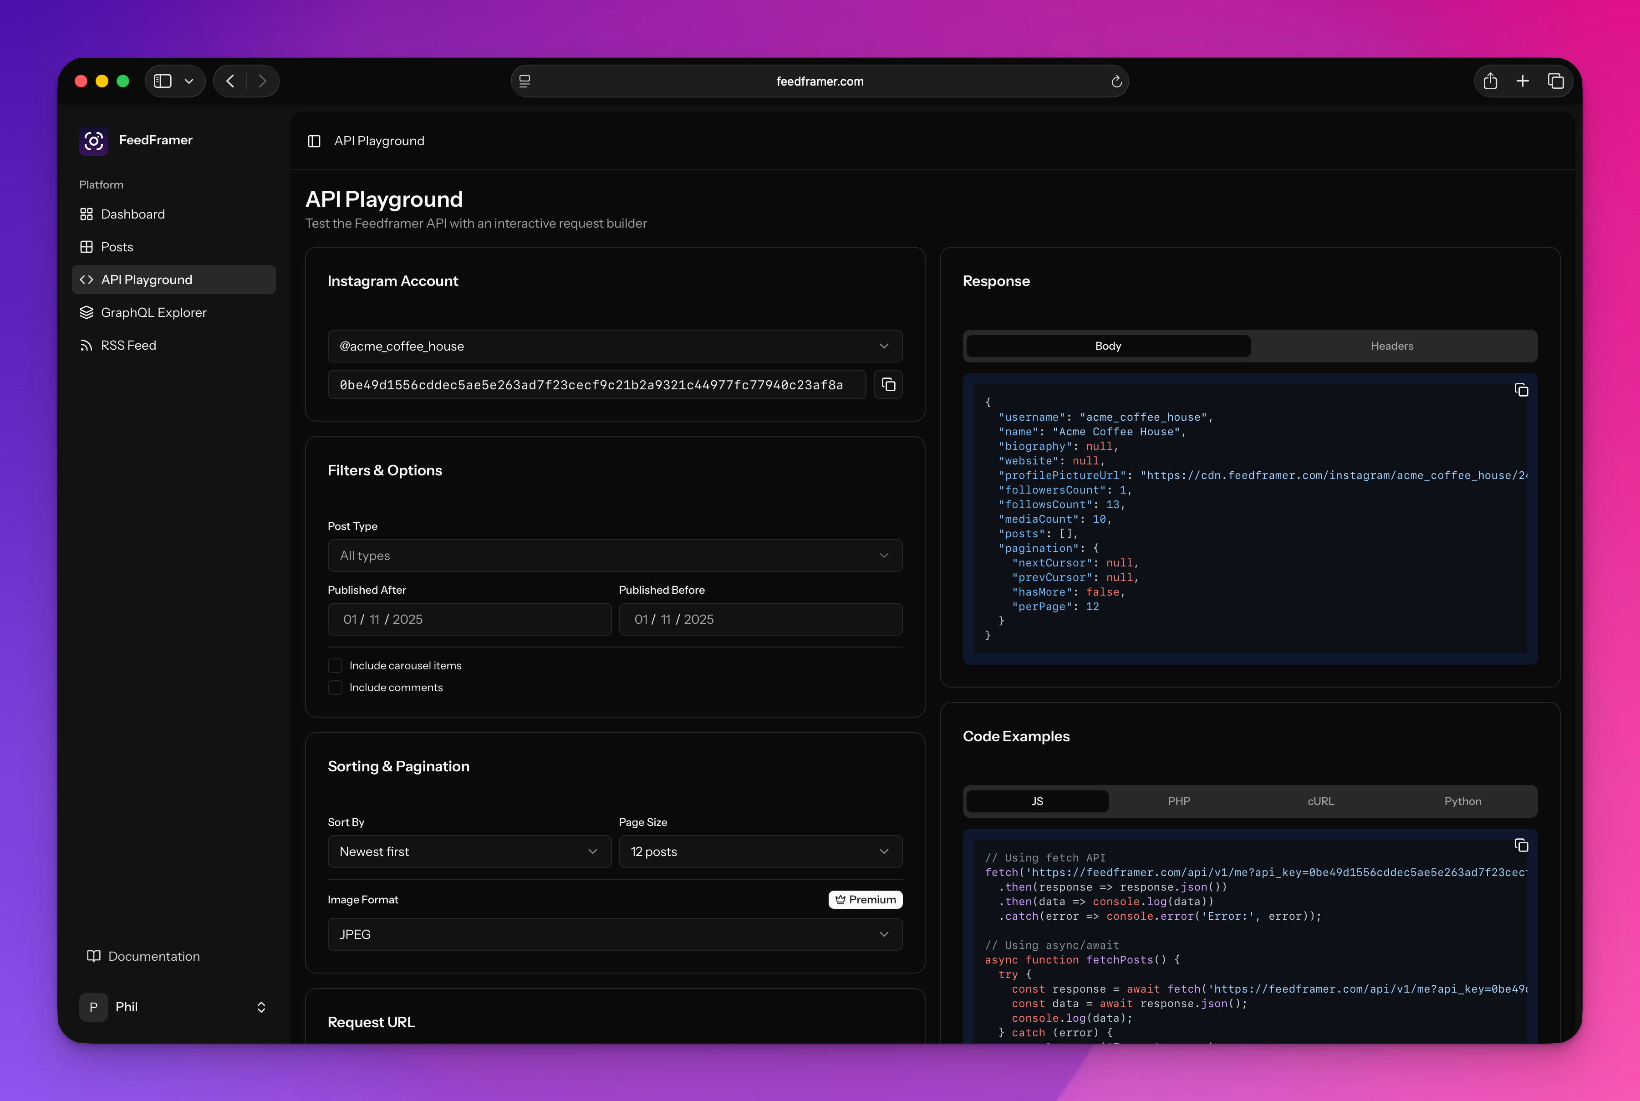View the Python code example
Image resolution: width=1640 pixels, height=1101 pixels.
(1462, 800)
